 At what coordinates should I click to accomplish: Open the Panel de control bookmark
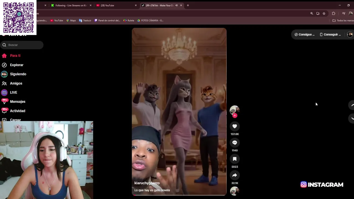pos(107,20)
